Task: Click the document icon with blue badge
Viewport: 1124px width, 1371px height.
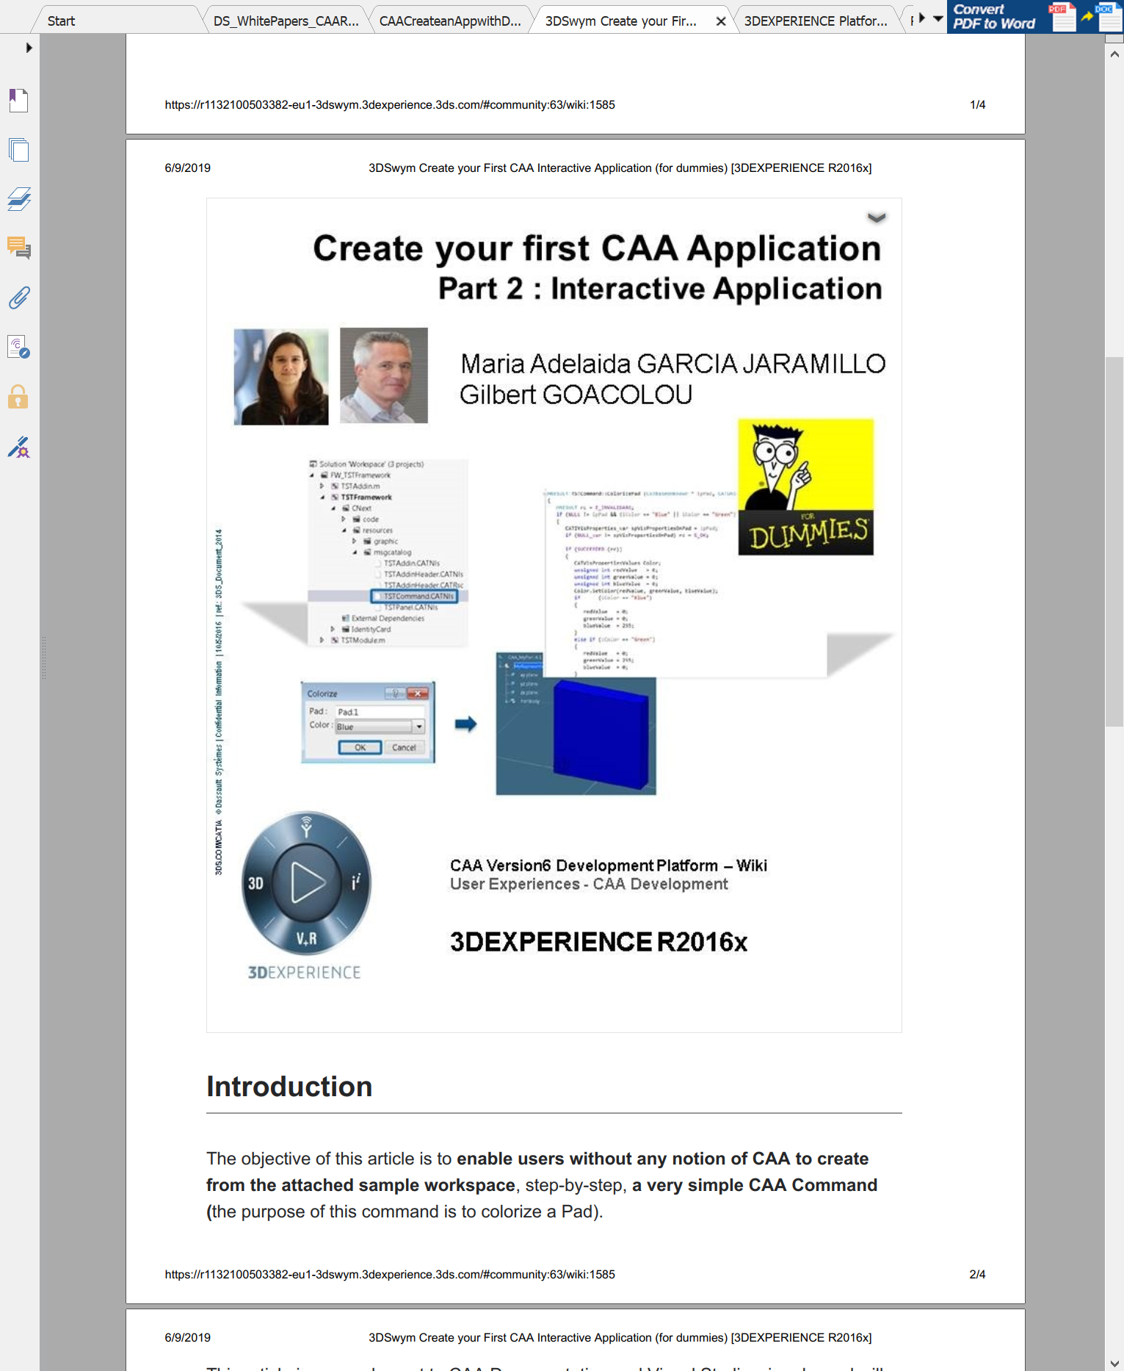Action: (18, 347)
